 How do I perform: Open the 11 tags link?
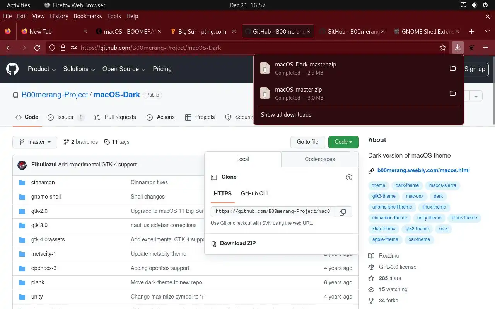tap(117, 142)
